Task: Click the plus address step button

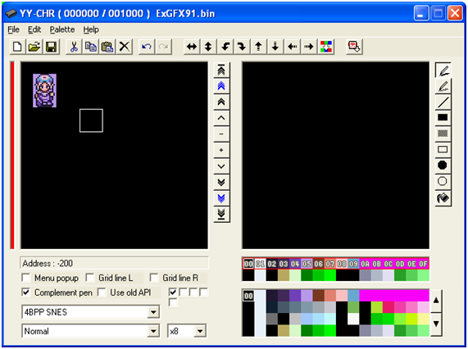Action: (221, 150)
